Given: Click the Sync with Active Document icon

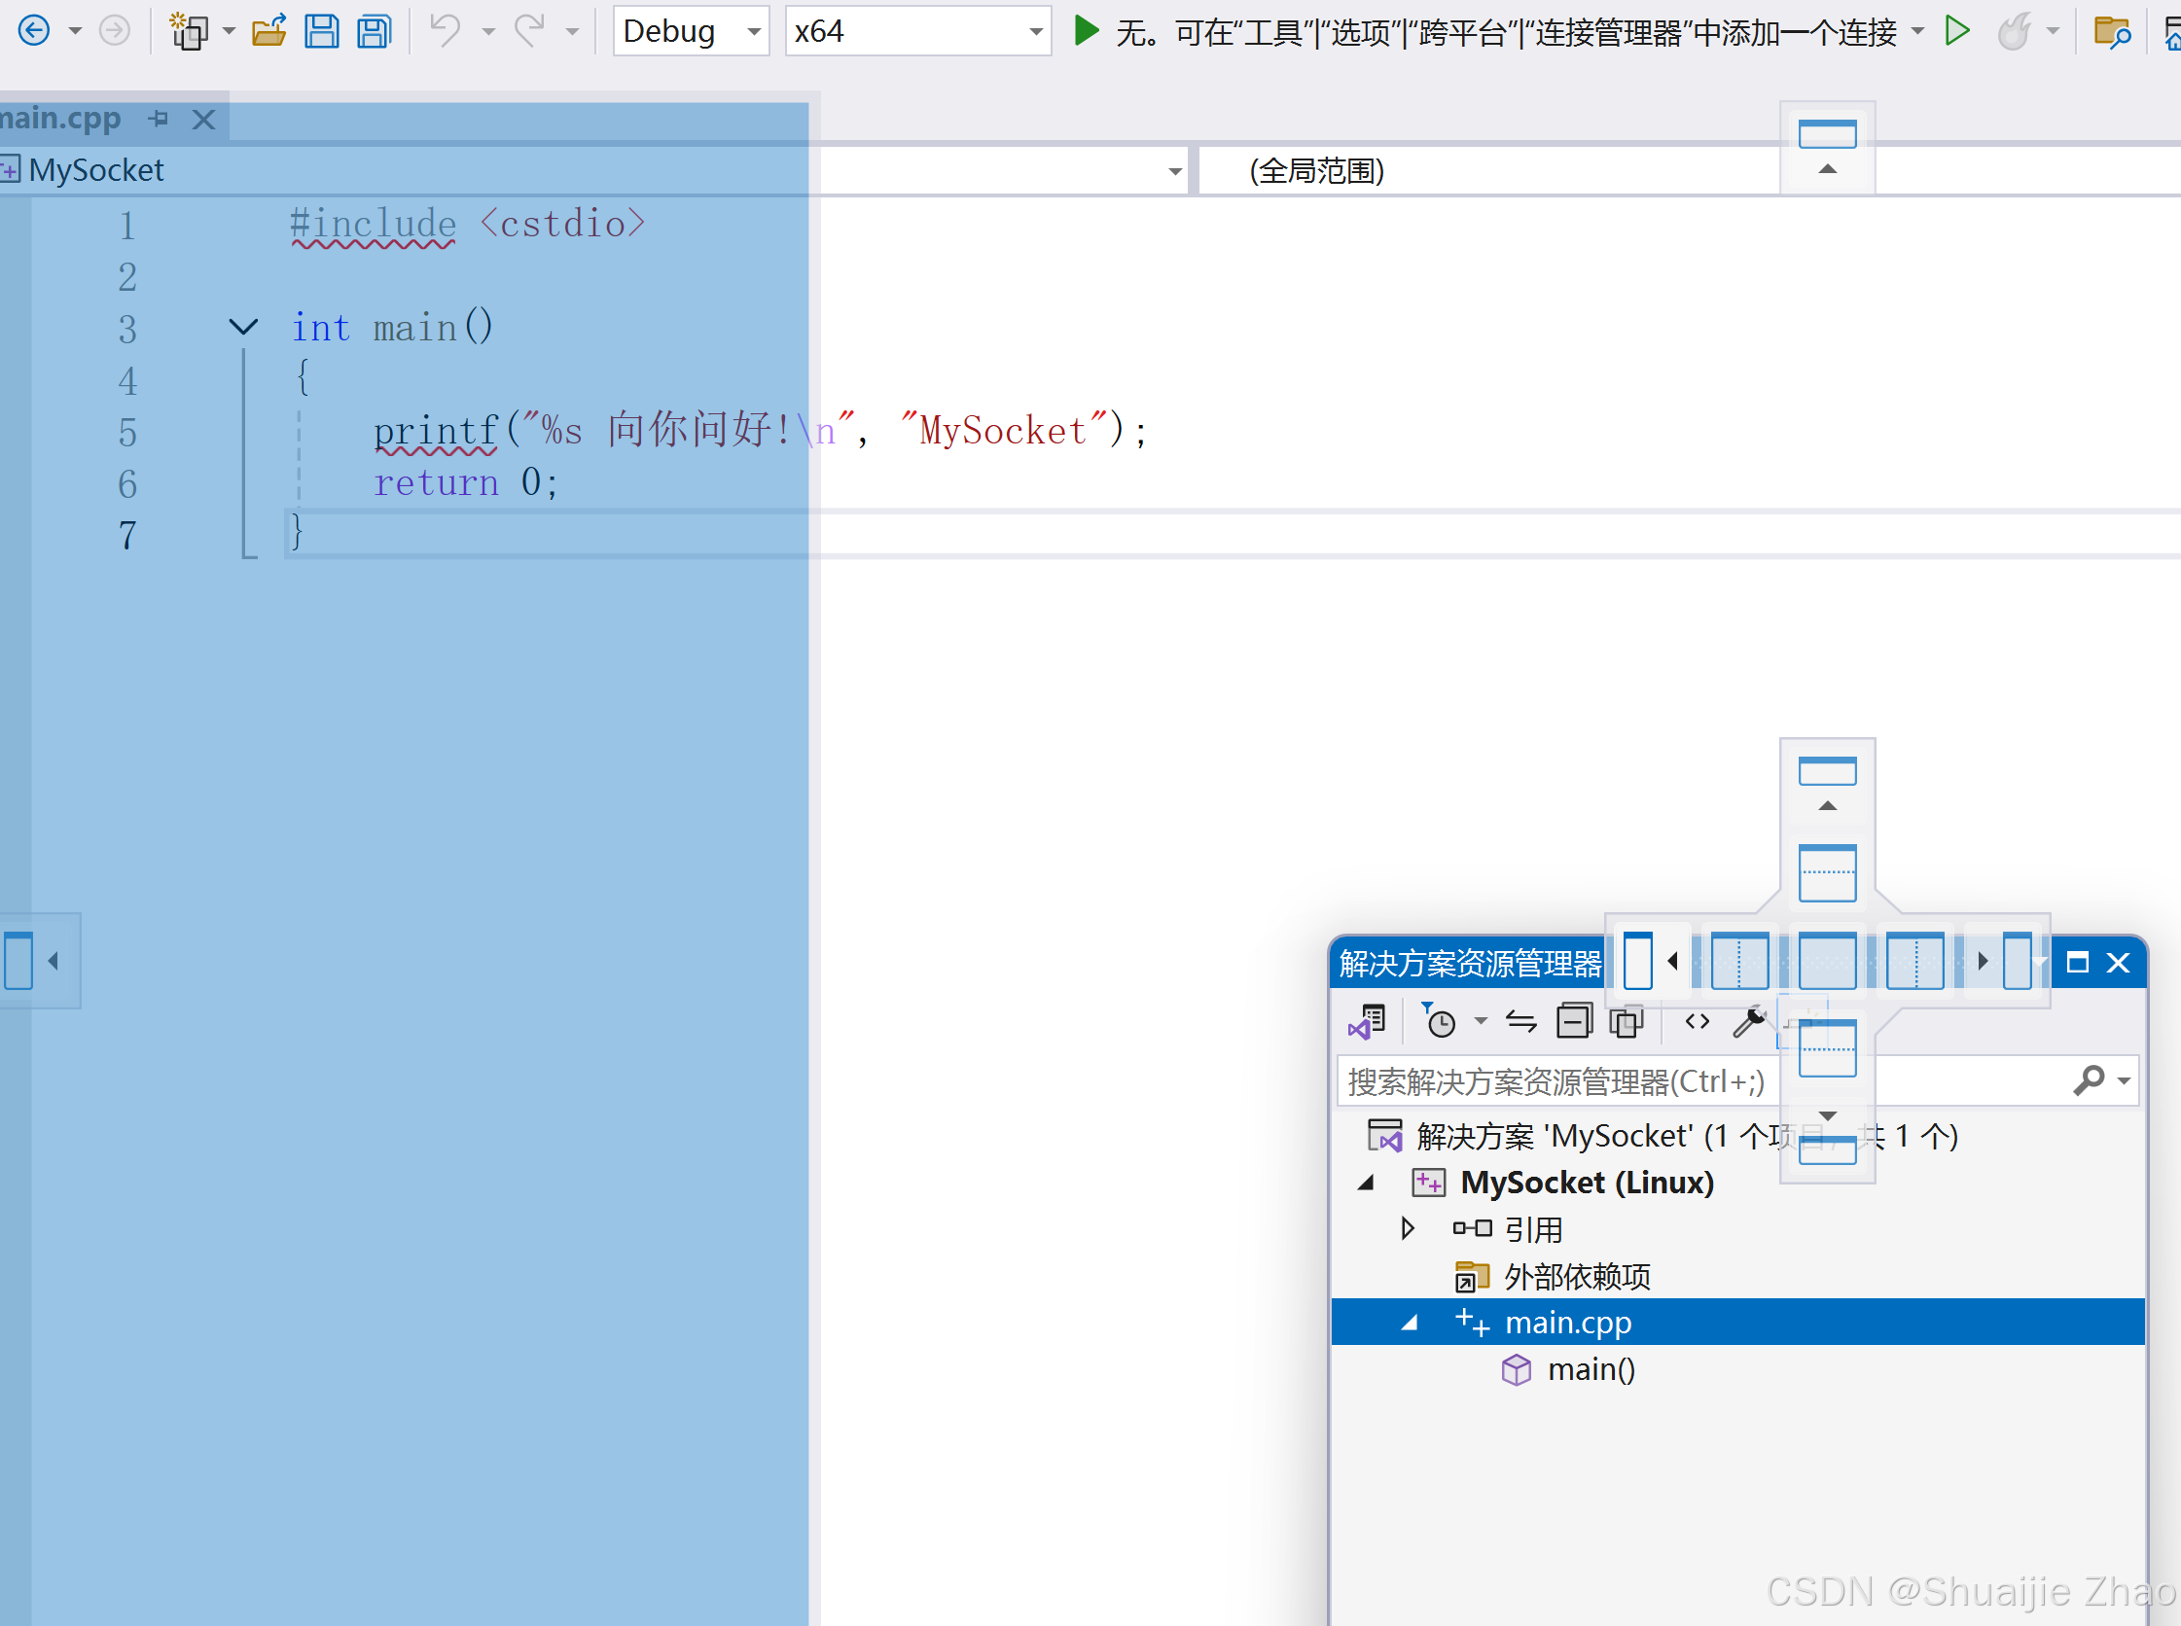Looking at the screenshot, I should pyautogui.click(x=1520, y=1022).
